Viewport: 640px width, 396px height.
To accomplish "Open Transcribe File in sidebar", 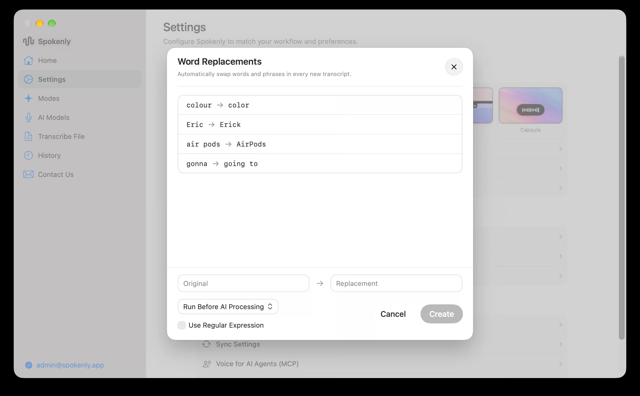I will pos(80,136).
